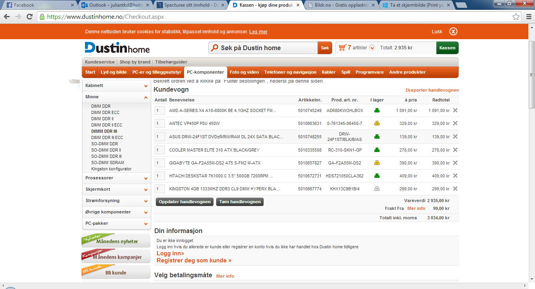The height and width of the screenshot is (289, 535).
Task: Open Kingston konfigurator link
Action: point(112,169)
